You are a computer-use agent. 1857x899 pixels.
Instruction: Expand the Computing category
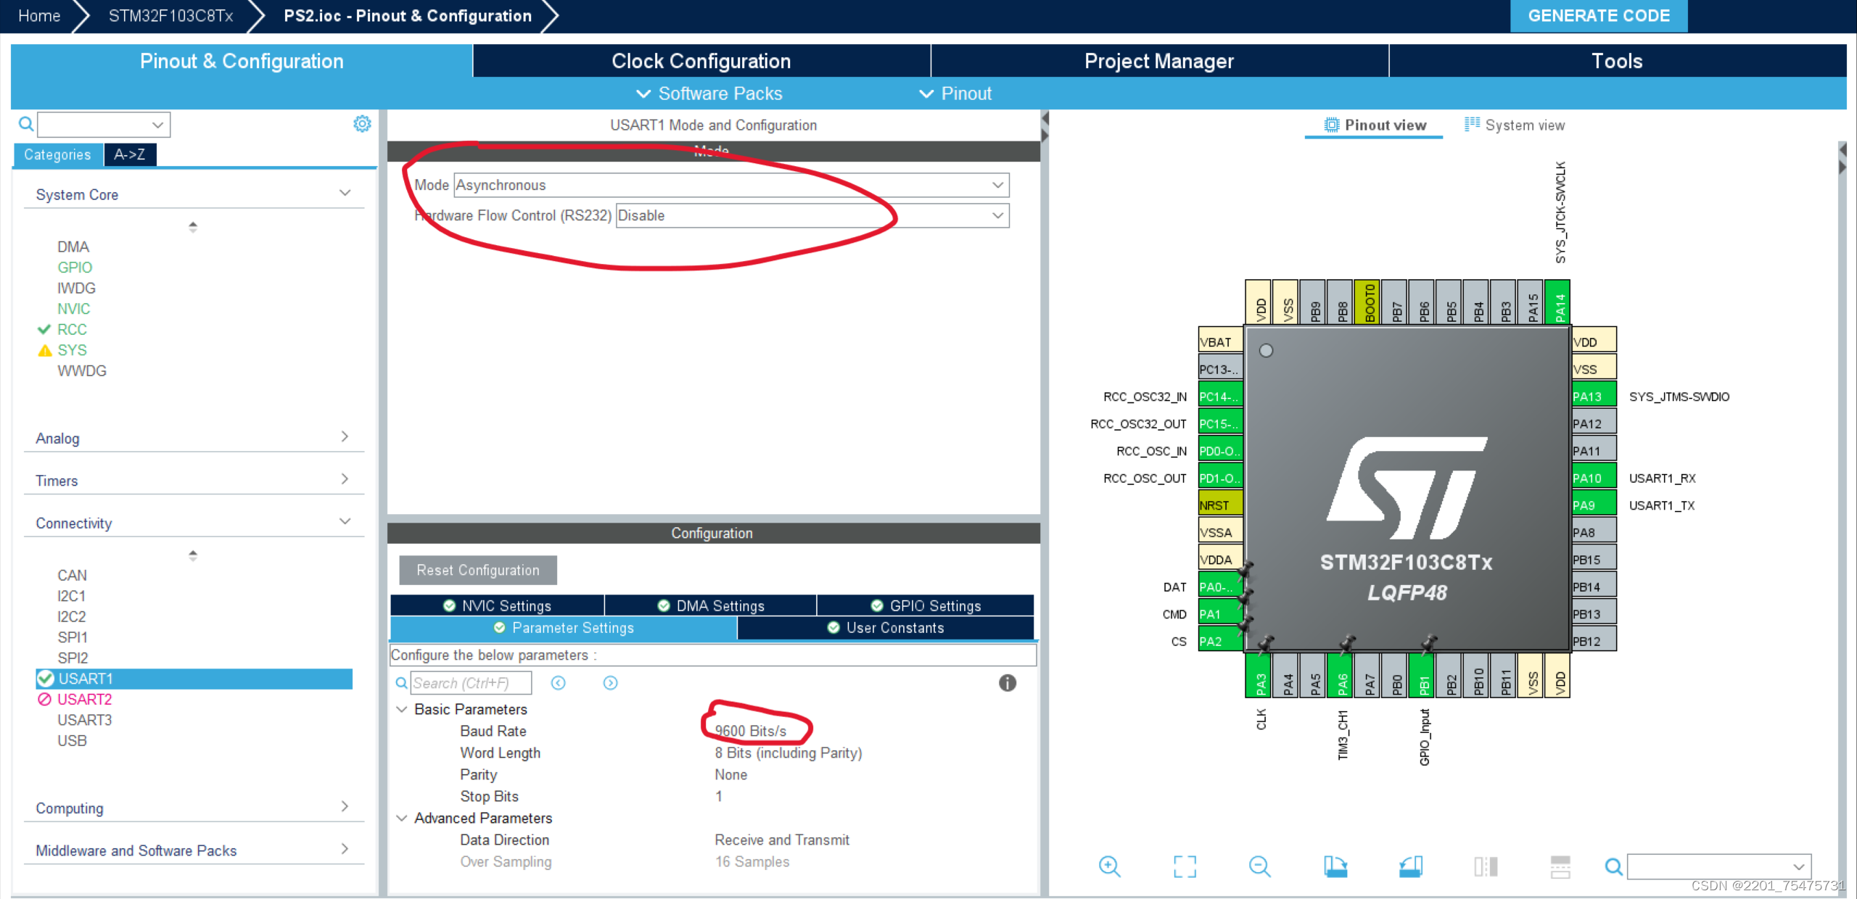point(345,807)
